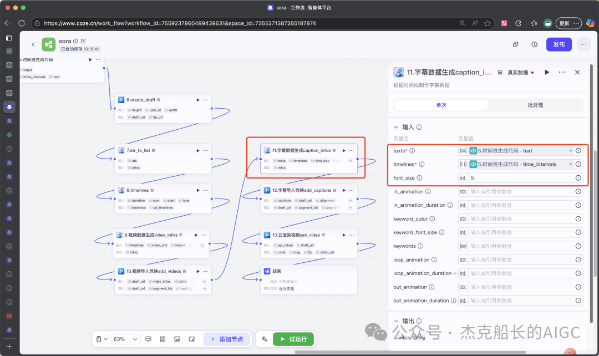Show info tooltip for keyword_color parameter

(x=432, y=219)
